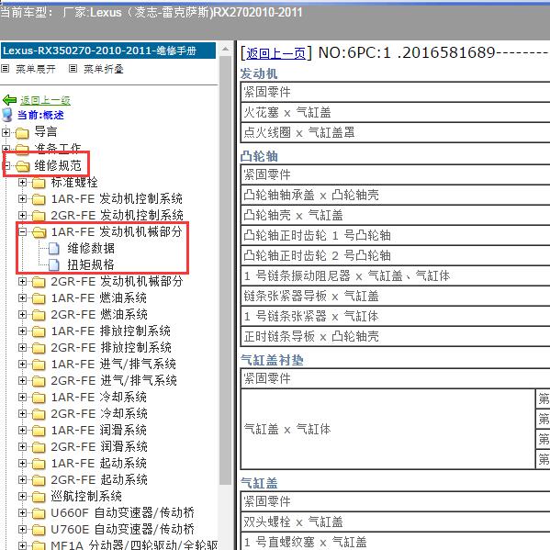Click the 2GR-FE 排放控制系统 folder icon

(39, 348)
